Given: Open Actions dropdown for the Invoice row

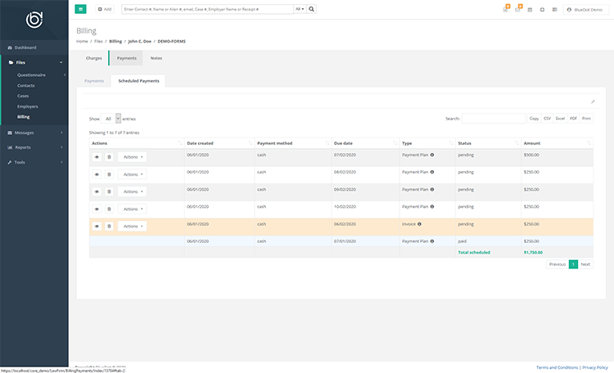Looking at the screenshot, I should [x=133, y=226].
